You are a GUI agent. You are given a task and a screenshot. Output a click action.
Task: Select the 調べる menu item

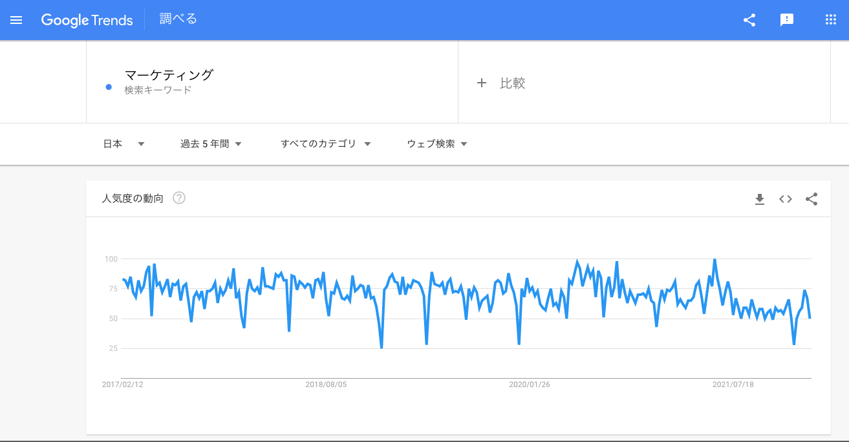point(177,19)
